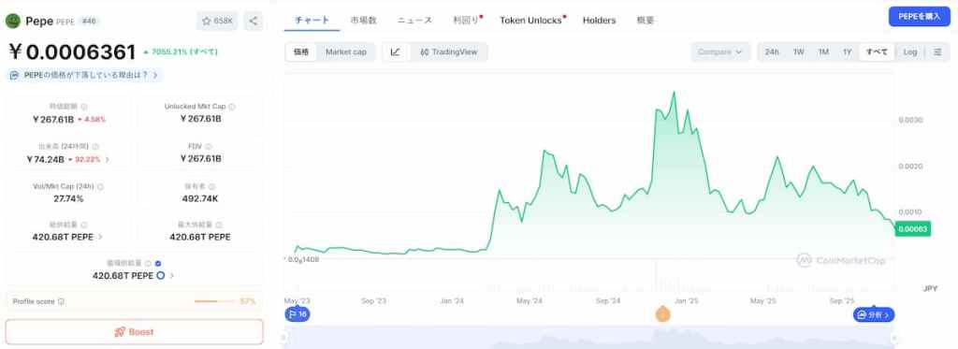Screen dimensions: 958x349
Task: Click the AI chat icon in price question
Action: click(15, 75)
